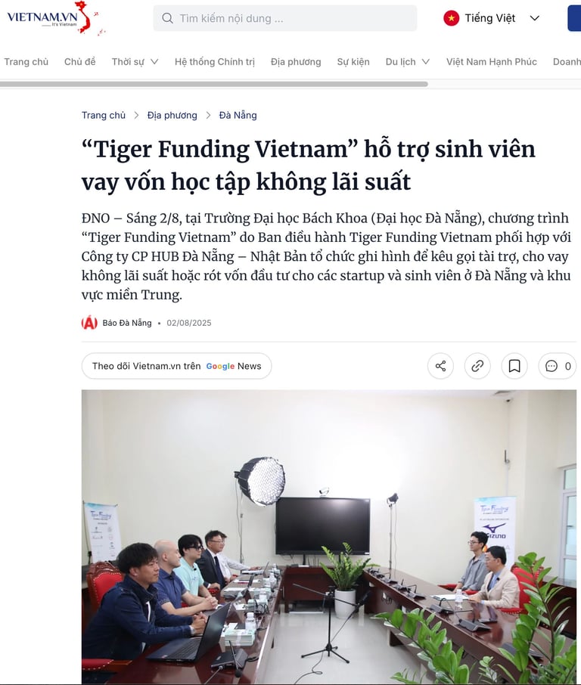581x685 pixels.
Task: Bookmark the article with the bookmark icon
Action: (x=514, y=366)
